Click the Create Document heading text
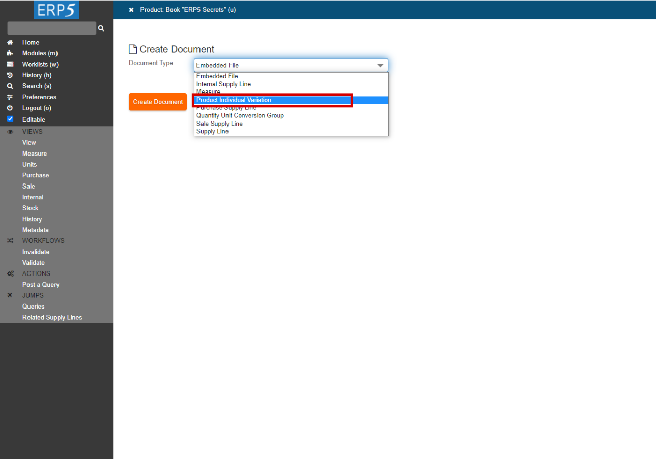The height and width of the screenshot is (459, 656). coord(177,49)
